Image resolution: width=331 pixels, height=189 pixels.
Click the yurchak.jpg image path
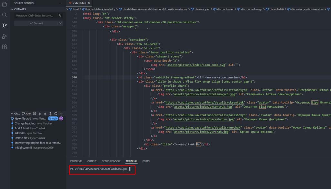[201, 132]
